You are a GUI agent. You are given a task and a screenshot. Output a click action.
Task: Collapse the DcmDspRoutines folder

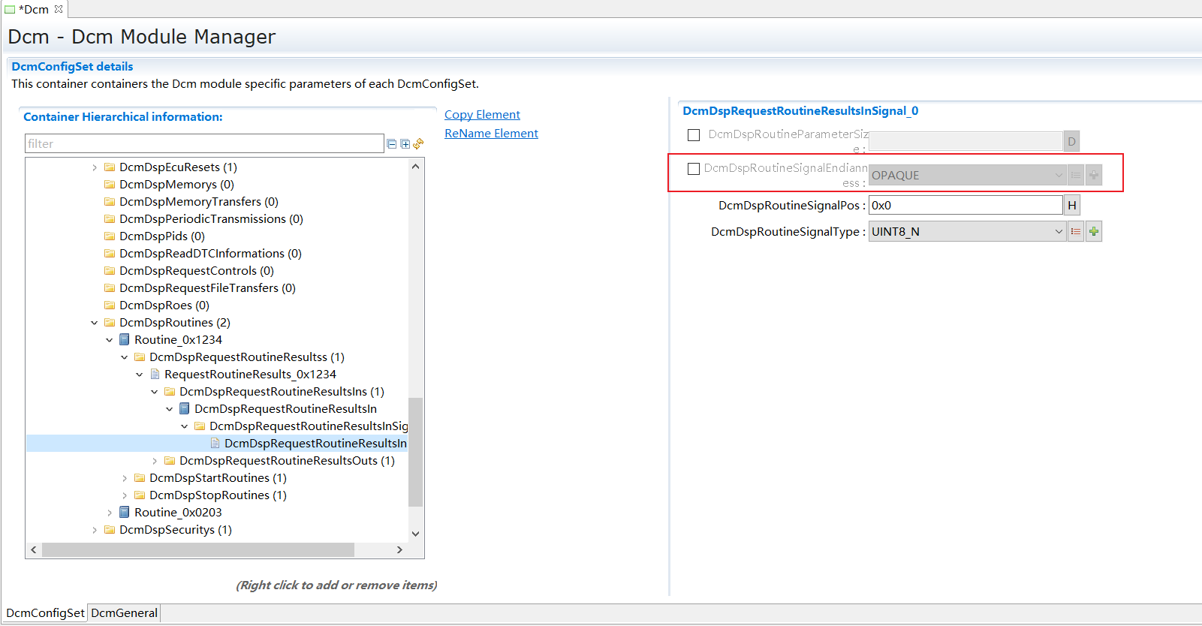coord(95,323)
